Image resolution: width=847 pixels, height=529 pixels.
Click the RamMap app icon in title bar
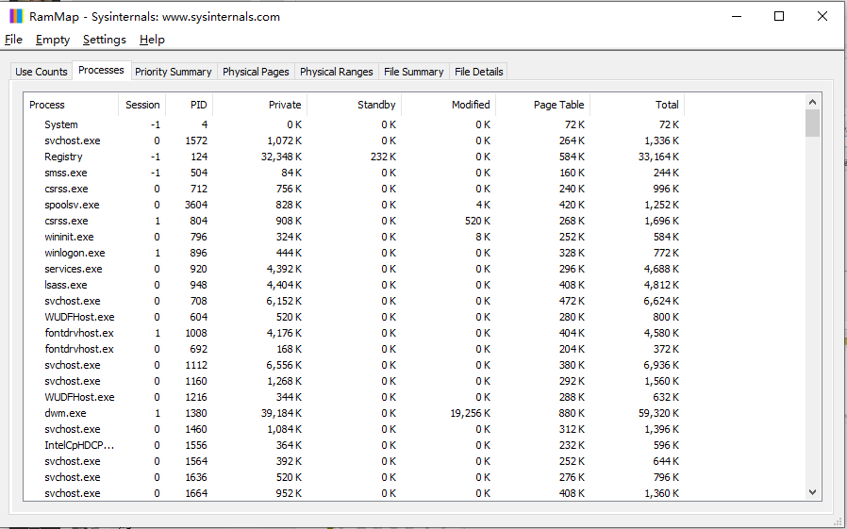tap(16, 16)
